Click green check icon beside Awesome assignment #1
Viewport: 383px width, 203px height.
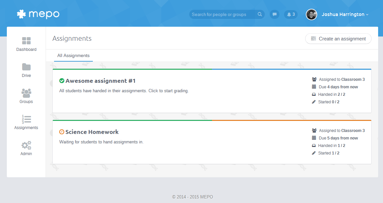coord(62,80)
